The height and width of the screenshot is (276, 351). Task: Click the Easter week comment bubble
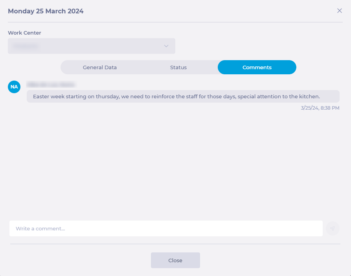coord(183,96)
